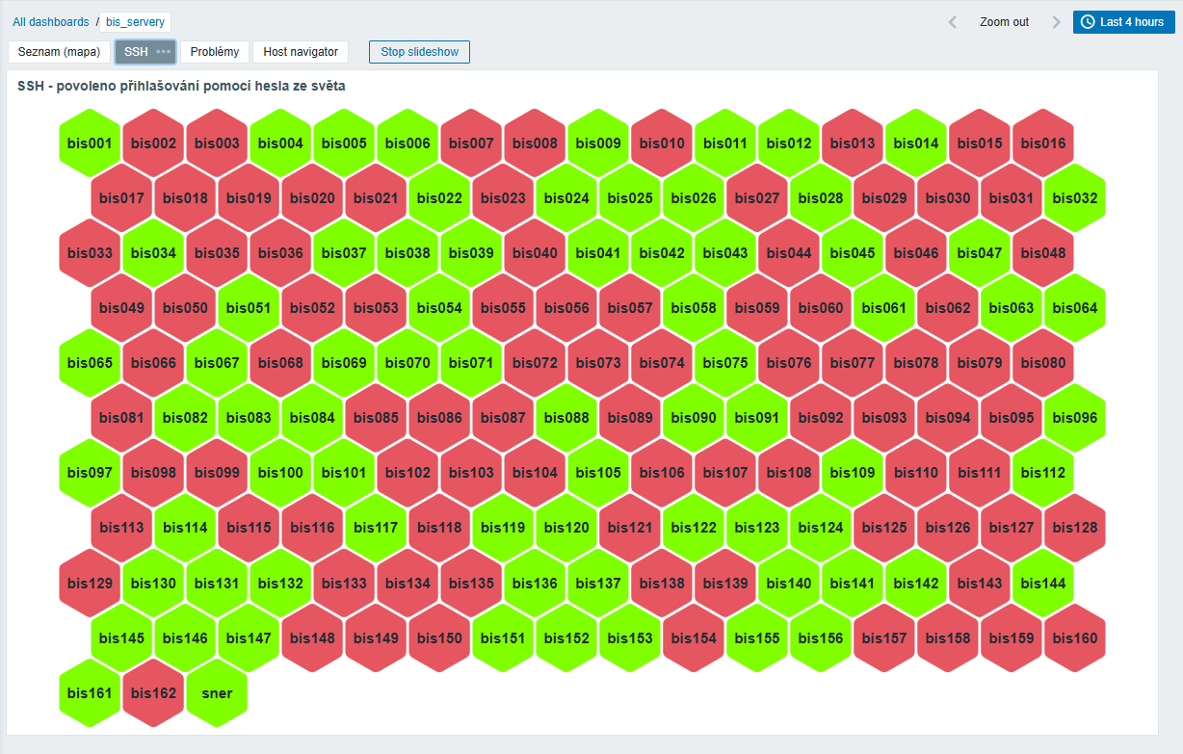Open the red bis129 host cell
This screenshot has width=1183, height=754.
pyautogui.click(x=90, y=584)
